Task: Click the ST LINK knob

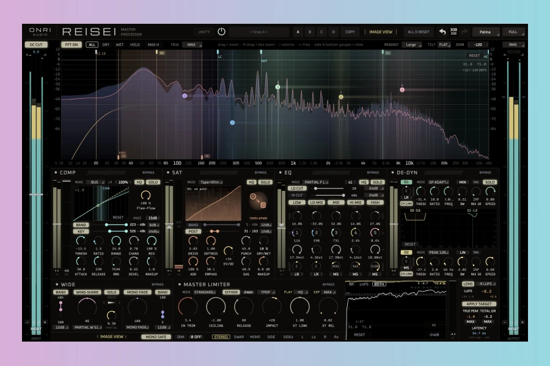Action: (300, 306)
